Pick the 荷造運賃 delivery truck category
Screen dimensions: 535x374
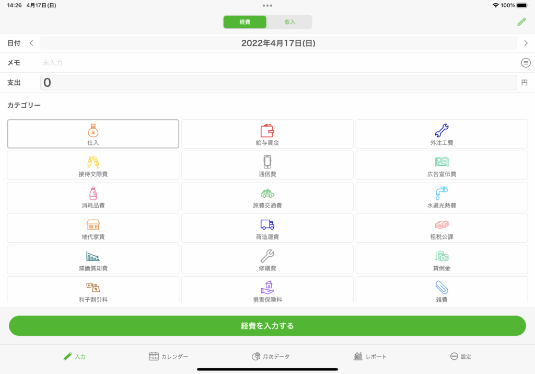click(267, 228)
